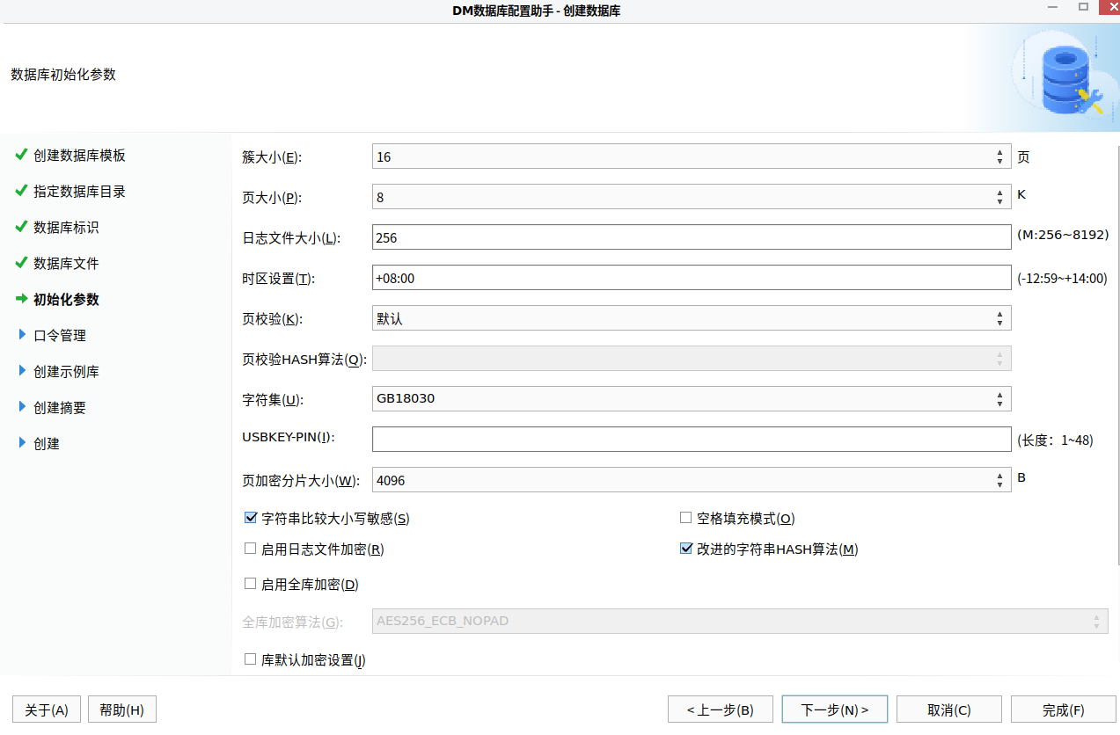The height and width of the screenshot is (735, 1120).
Task: Select the 创建示例库 step in sidebar
Action: (x=66, y=372)
